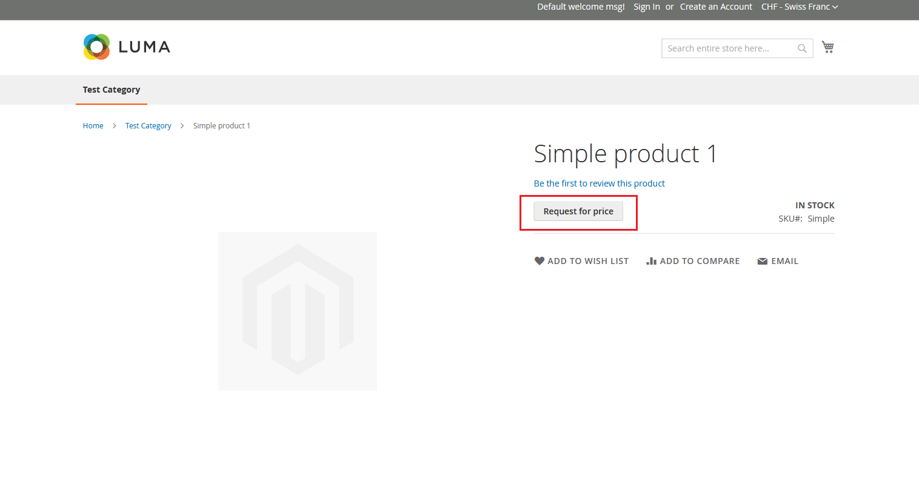Click the IN STOCK availability label
This screenshot has width=919, height=479.
[x=814, y=205]
